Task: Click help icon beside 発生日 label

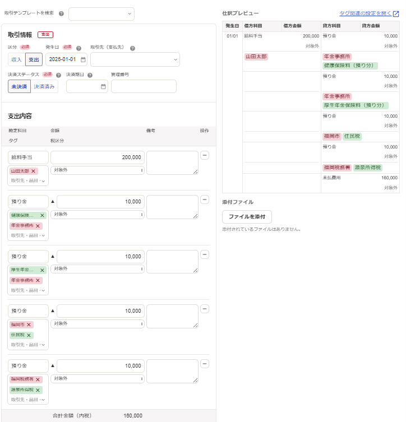Action: 79,48
